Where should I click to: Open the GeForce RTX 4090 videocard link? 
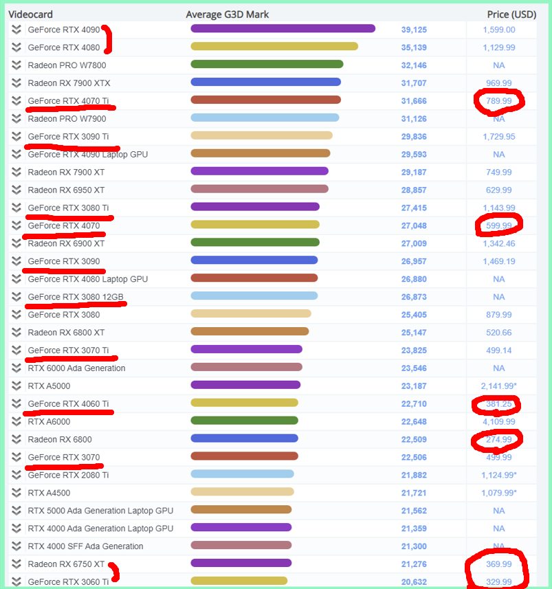click(64, 30)
